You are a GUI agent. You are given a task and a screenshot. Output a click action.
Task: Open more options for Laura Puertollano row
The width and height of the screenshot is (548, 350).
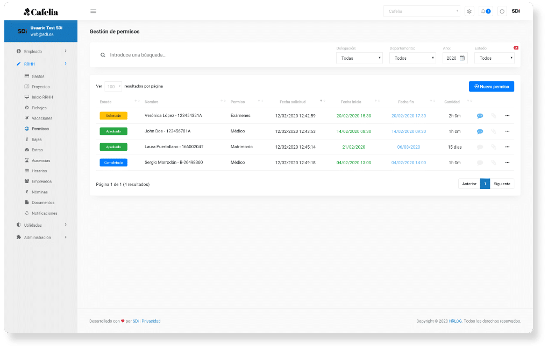coord(507,147)
